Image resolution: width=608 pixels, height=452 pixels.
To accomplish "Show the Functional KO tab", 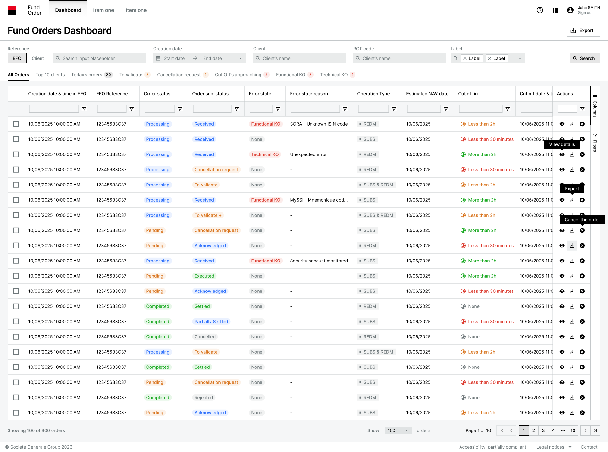I will coord(295,75).
